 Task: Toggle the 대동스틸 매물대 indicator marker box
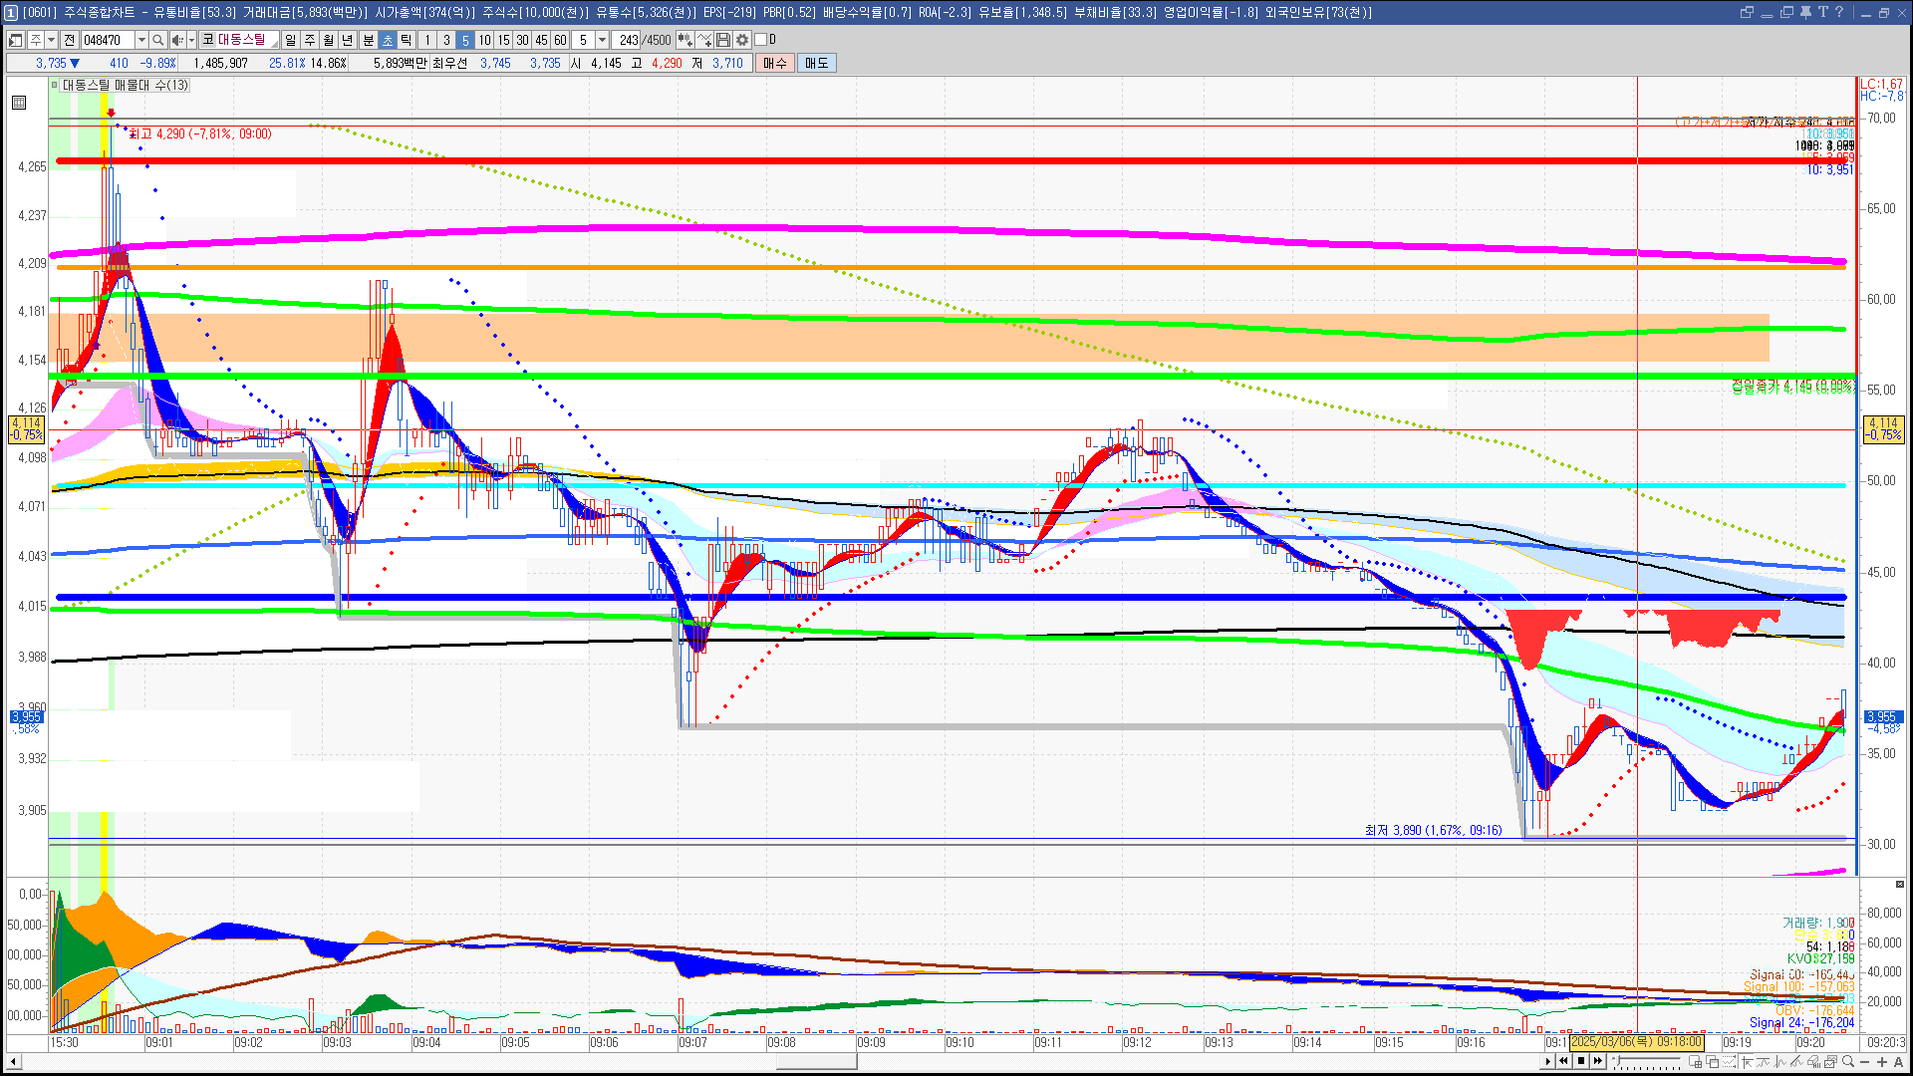click(x=56, y=86)
